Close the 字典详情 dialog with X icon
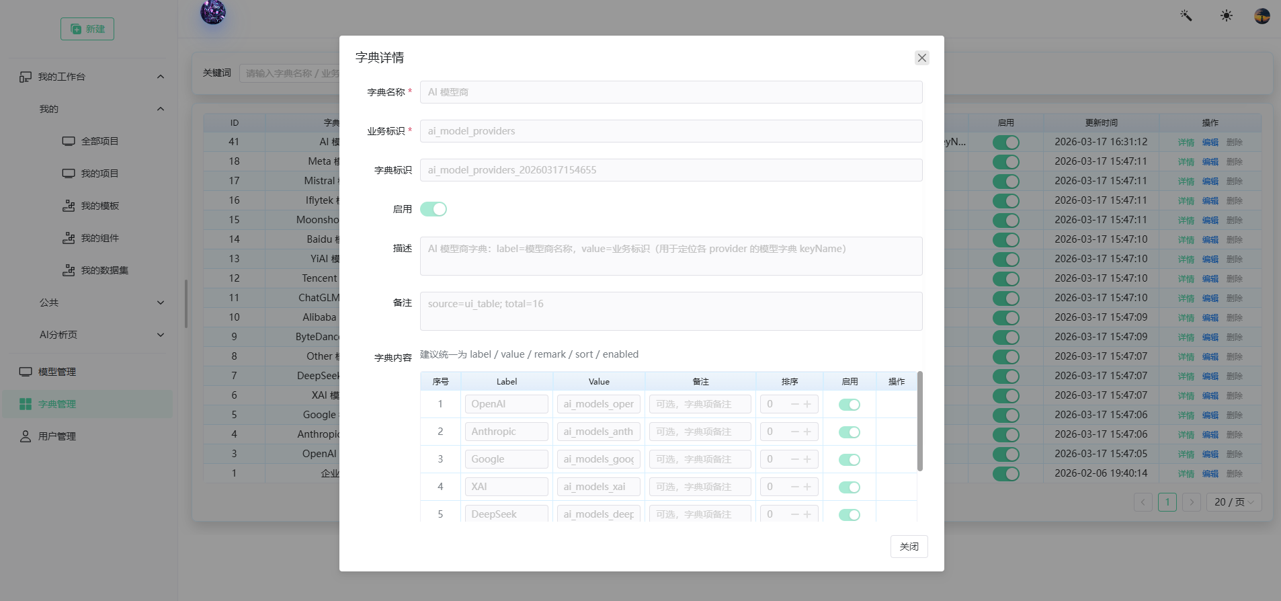Image resolution: width=1281 pixels, height=601 pixels. 922,58
